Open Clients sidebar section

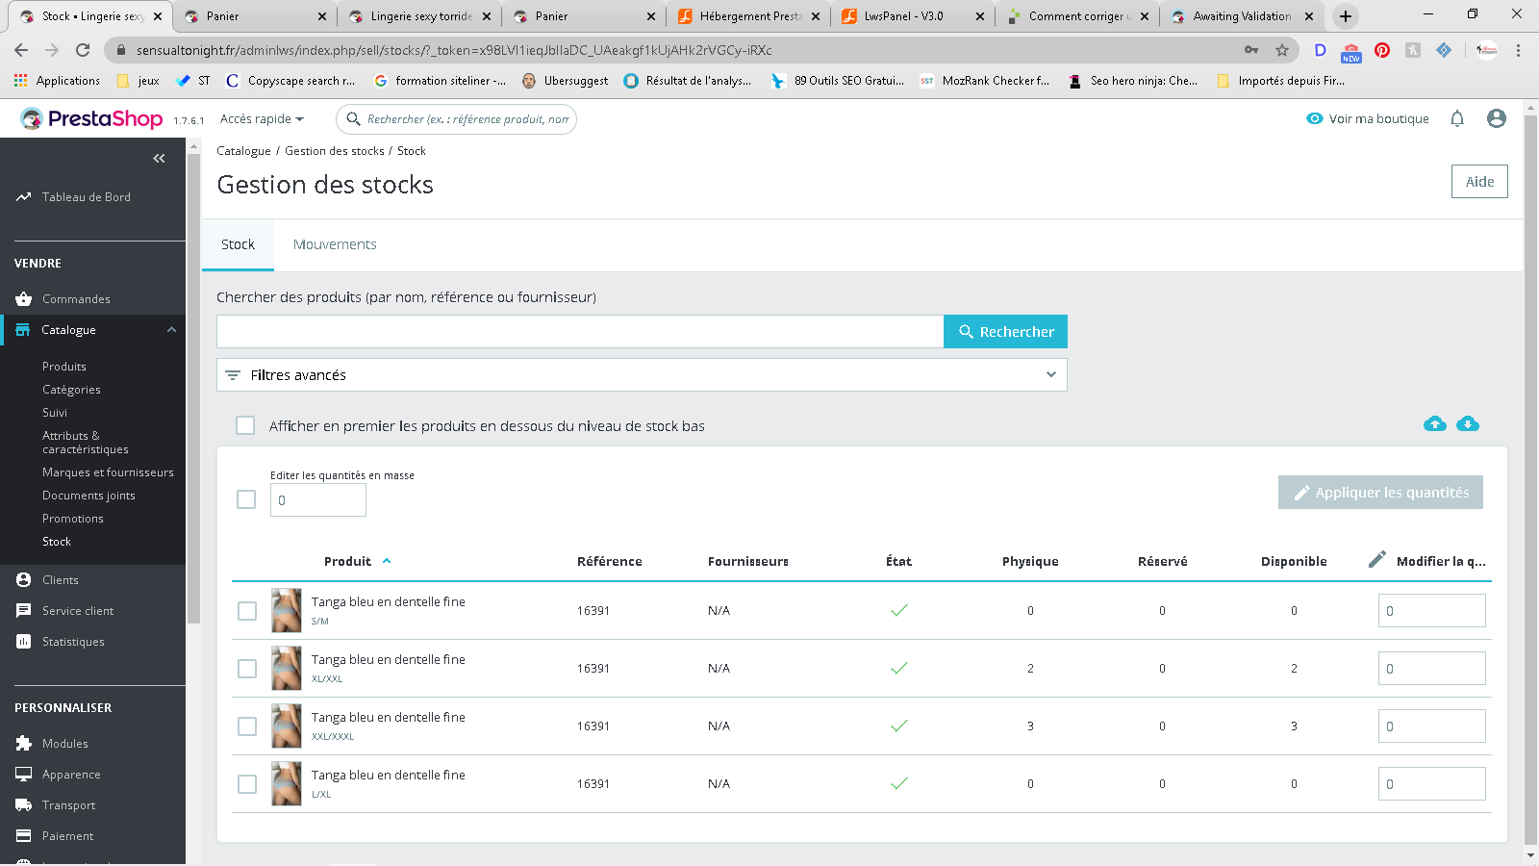(61, 580)
